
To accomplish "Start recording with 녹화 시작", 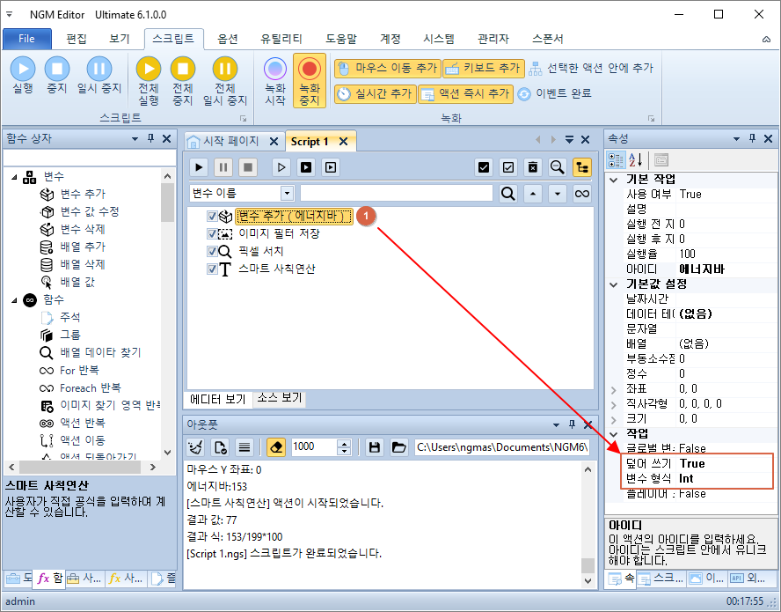I will click(x=275, y=81).
